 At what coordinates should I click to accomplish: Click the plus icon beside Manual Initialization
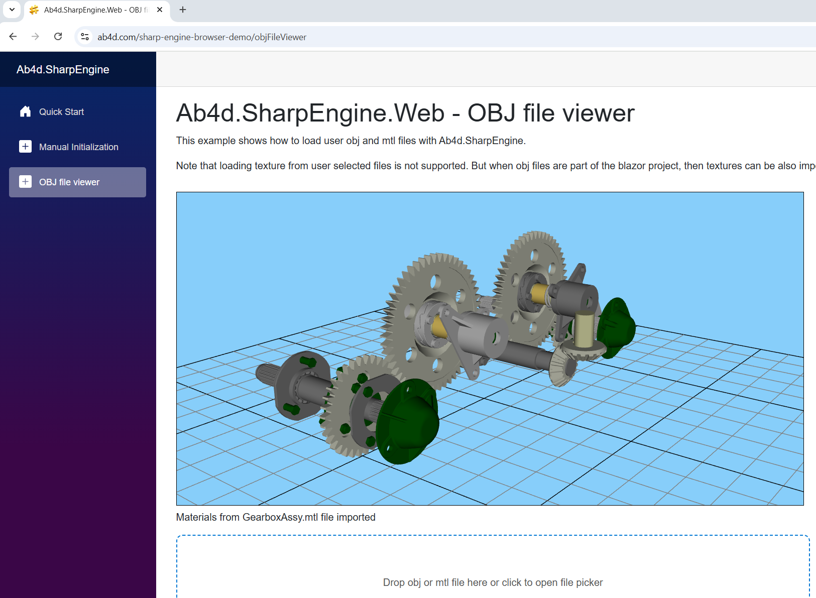tap(25, 147)
